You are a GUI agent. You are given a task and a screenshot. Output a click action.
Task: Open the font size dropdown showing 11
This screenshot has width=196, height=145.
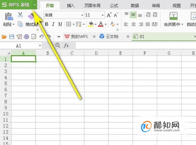pyautogui.click(x=103, y=15)
